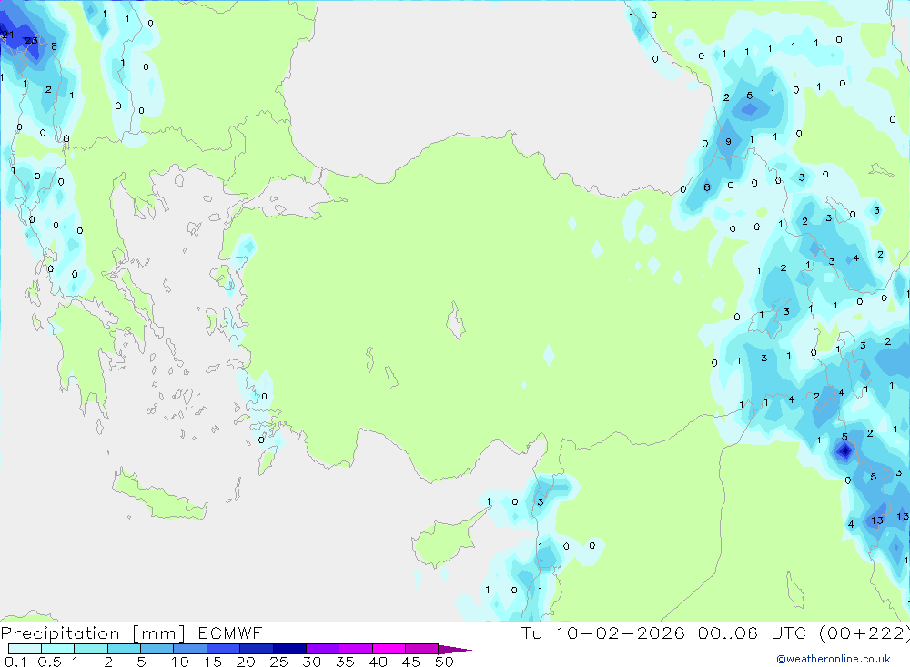Click the "(00+222)" forecast offset text

864,633
